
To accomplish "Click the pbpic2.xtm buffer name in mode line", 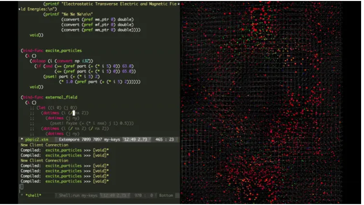I will click(37, 140).
